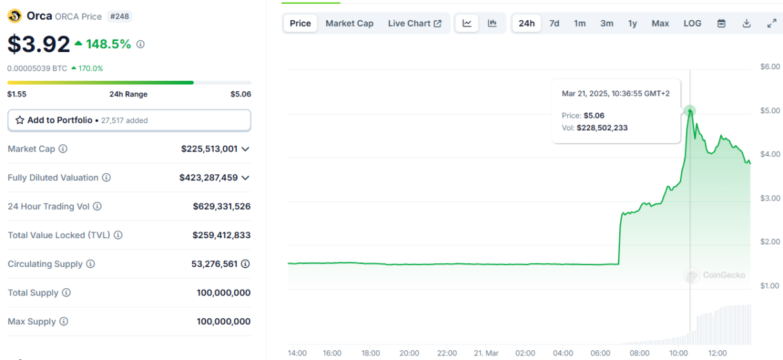Switch to line chart view icon
The height and width of the screenshot is (360, 783).
point(467,23)
